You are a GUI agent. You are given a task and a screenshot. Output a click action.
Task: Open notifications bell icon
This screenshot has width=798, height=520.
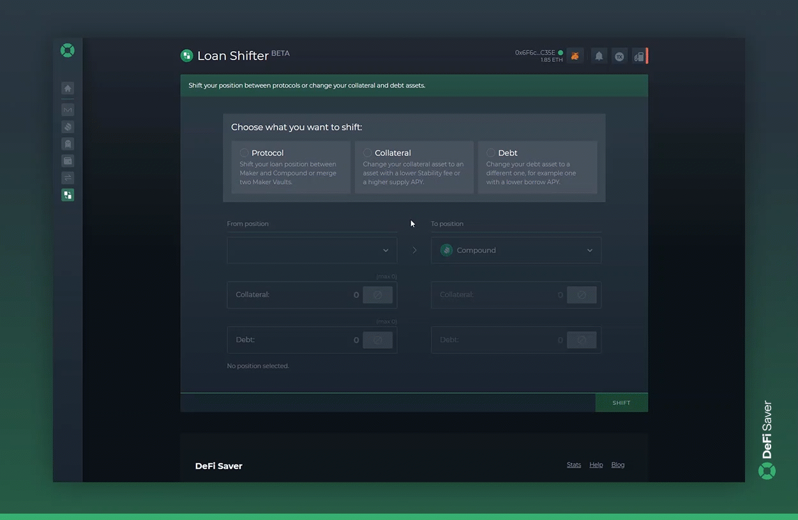pos(599,56)
